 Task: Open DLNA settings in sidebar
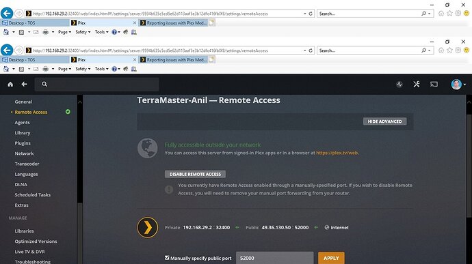(x=21, y=184)
